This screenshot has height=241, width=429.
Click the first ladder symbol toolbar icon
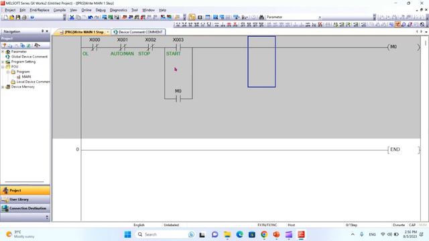(178, 25)
